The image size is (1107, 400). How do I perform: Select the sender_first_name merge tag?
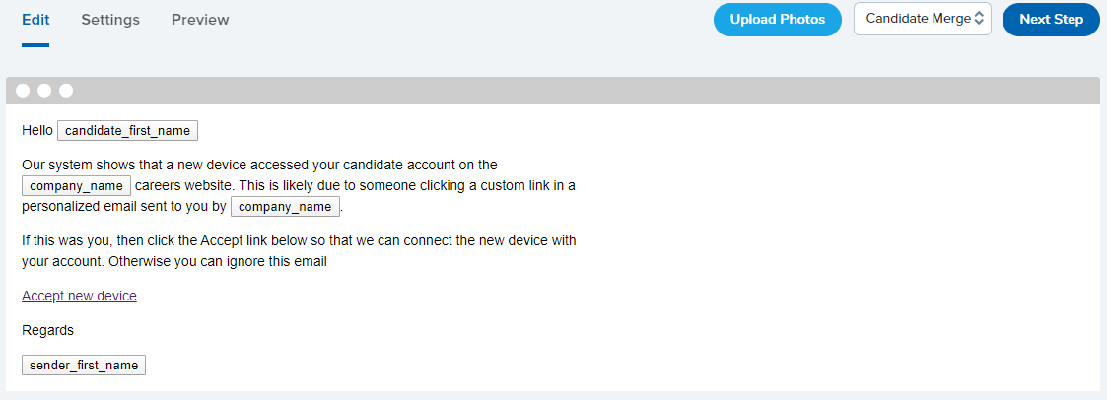(84, 366)
